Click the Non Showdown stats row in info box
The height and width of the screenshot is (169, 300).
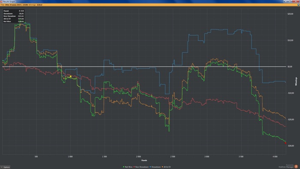pos(14,16)
